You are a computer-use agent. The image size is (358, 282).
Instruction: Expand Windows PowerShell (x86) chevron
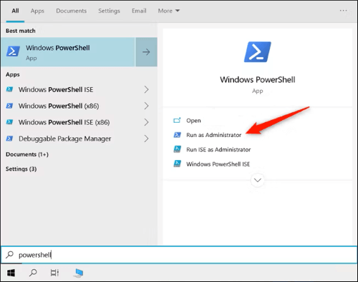tap(146, 106)
